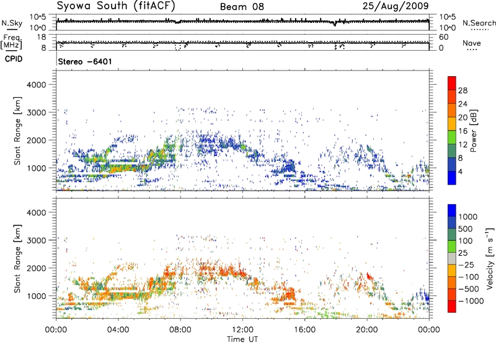Click the '2000' range tick of the velocity panel

point(36,269)
